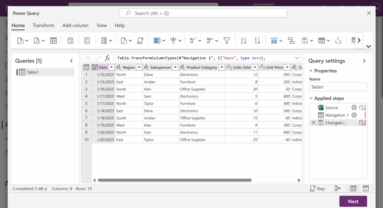Collapse the Queries pane
383x208 pixels.
(71, 61)
